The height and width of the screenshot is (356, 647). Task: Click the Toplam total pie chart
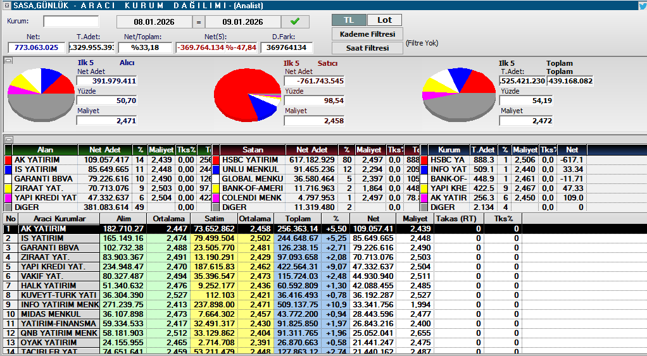coord(458,95)
